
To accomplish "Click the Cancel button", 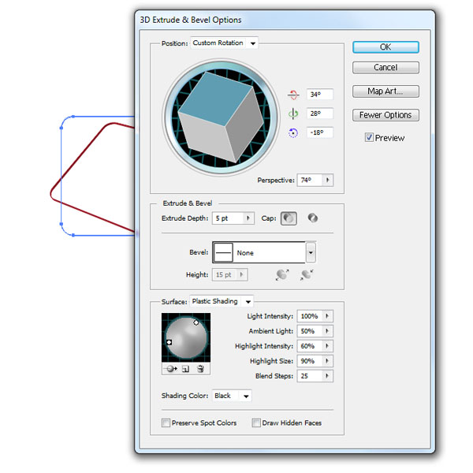I will [385, 67].
